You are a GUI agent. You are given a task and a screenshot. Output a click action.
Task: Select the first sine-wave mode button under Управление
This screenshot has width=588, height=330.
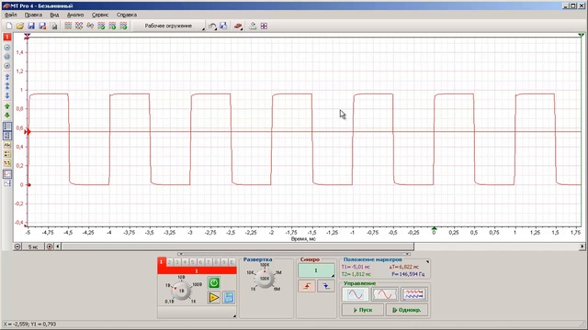click(x=356, y=294)
